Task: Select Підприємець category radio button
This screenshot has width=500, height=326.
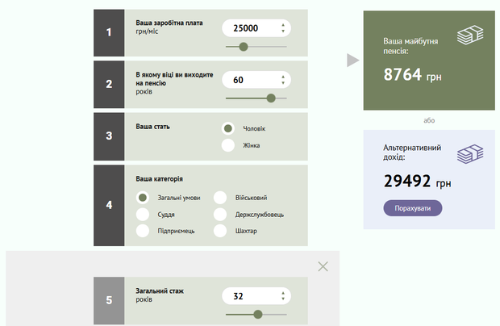Action: [143, 231]
